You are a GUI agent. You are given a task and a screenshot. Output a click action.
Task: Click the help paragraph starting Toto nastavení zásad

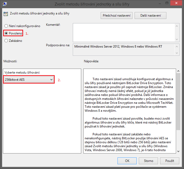129,95
